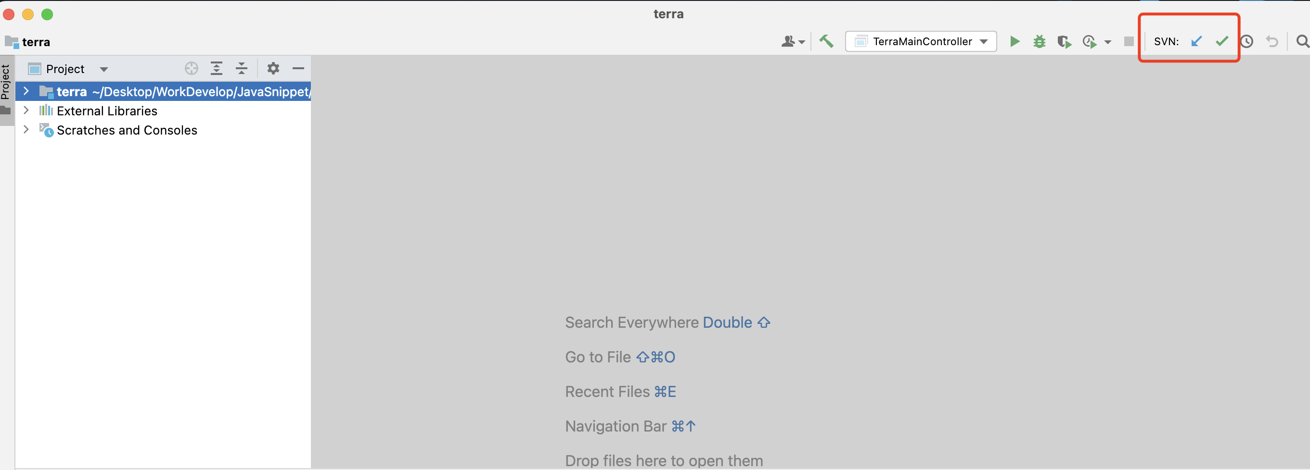Screen dimensions: 1310x470
Task: Click the yellow minimize window button
Action: 28,14
